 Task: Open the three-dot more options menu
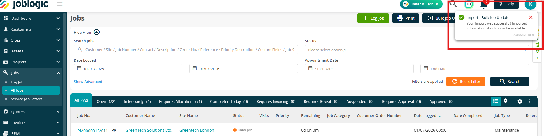529,101
